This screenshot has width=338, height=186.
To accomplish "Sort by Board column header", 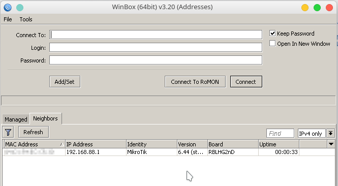I will [233, 144].
